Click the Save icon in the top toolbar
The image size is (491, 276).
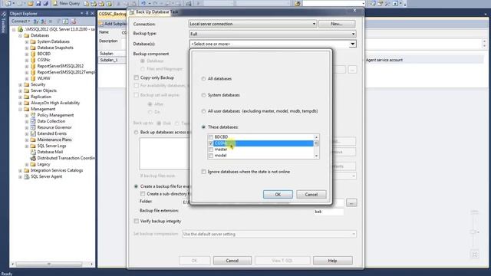pos(38,3)
